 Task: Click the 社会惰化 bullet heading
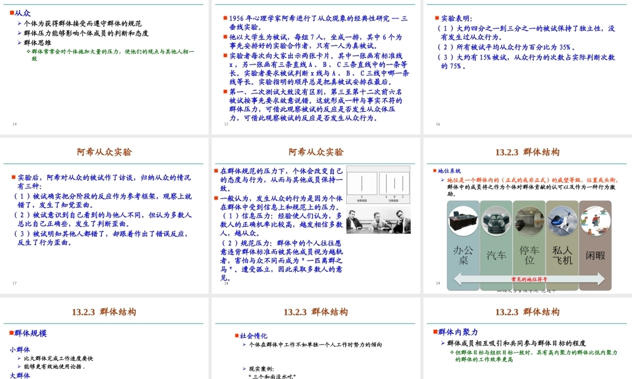coord(253,335)
